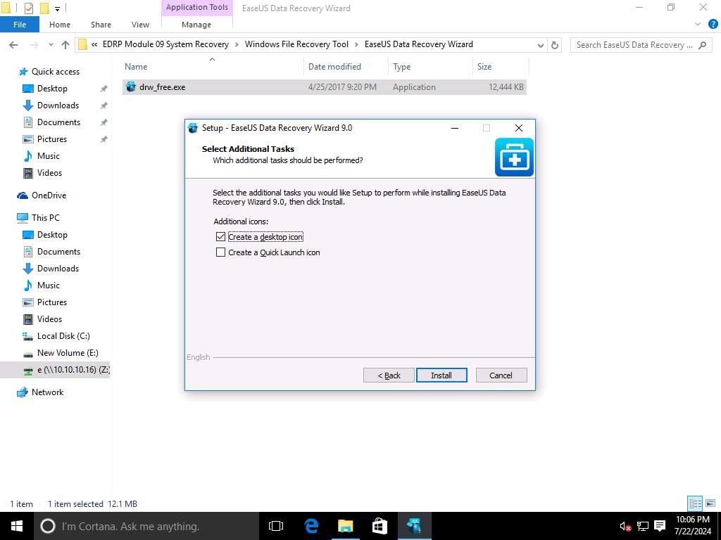The image size is (721, 540).
Task: Click EaseUS setup taskbar icon
Action: [414, 526]
